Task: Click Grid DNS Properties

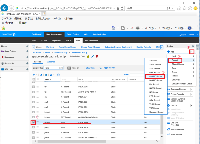Action: (x=175, y=124)
